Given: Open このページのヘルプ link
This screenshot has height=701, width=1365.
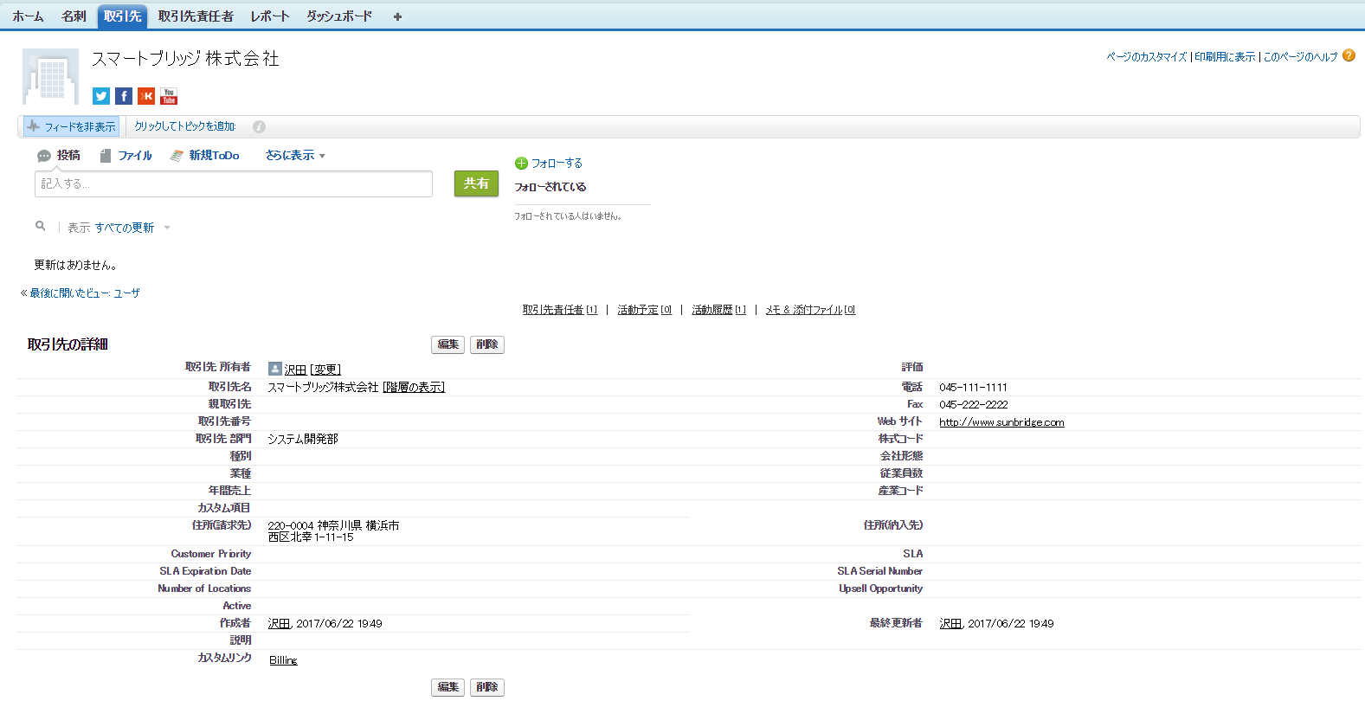Looking at the screenshot, I should (1300, 57).
